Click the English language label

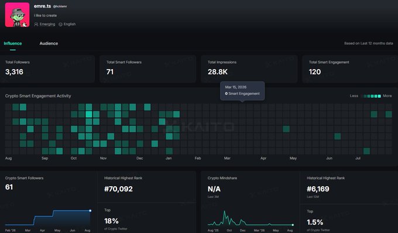(70, 24)
